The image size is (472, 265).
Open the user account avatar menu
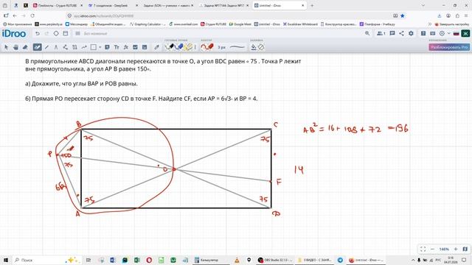point(465,33)
